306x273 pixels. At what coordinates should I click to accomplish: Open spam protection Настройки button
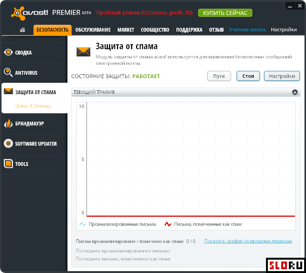pos(282,76)
